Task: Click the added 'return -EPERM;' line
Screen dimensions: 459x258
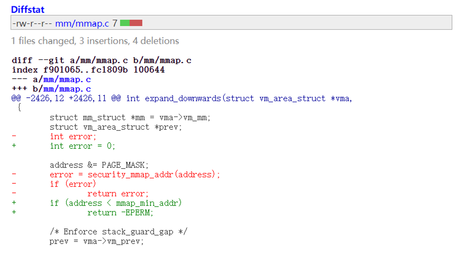Action: (x=120, y=213)
